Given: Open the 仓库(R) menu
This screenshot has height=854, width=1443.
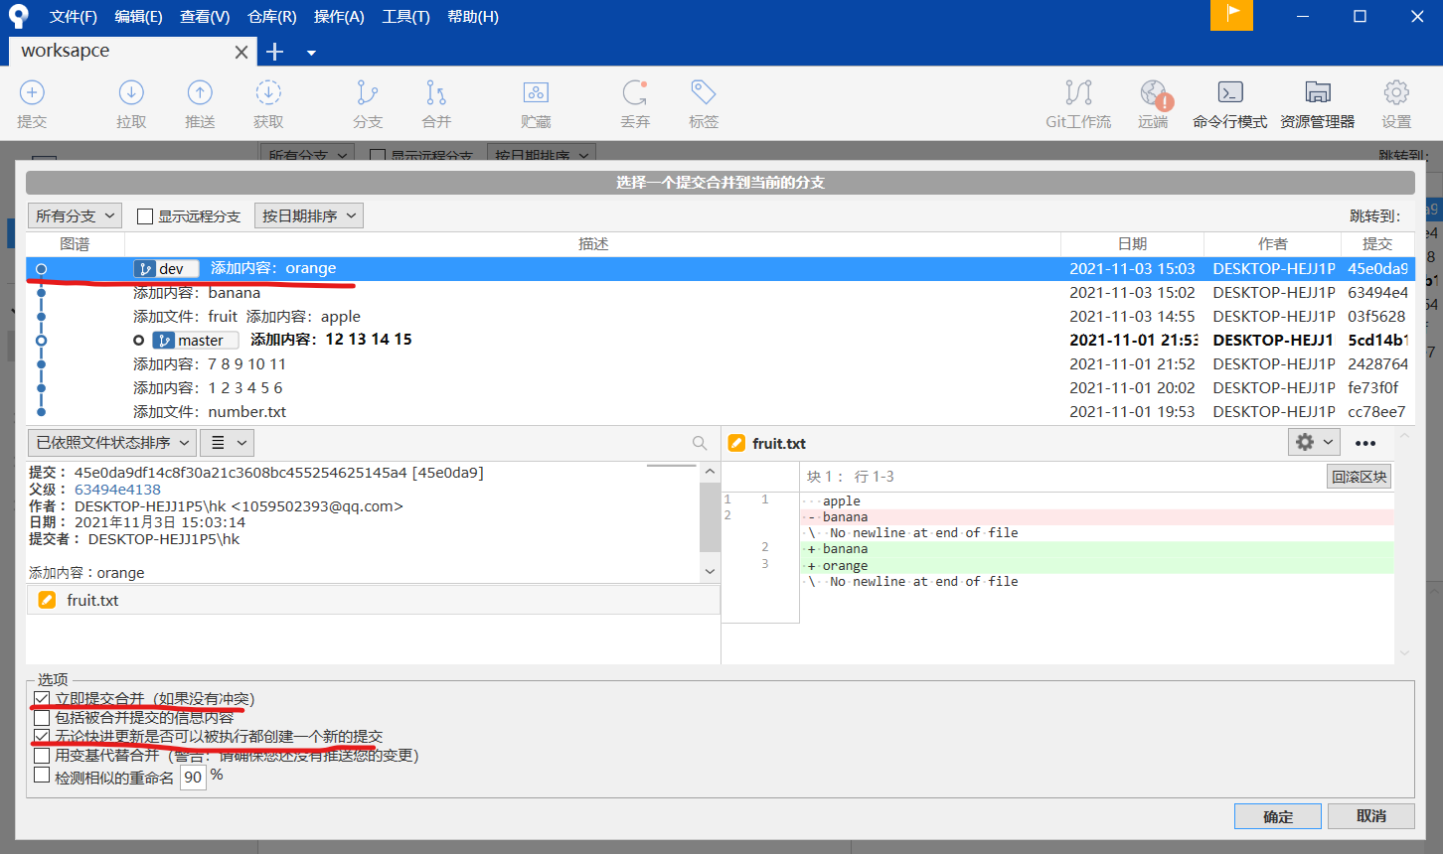Looking at the screenshot, I should [x=272, y=17].
